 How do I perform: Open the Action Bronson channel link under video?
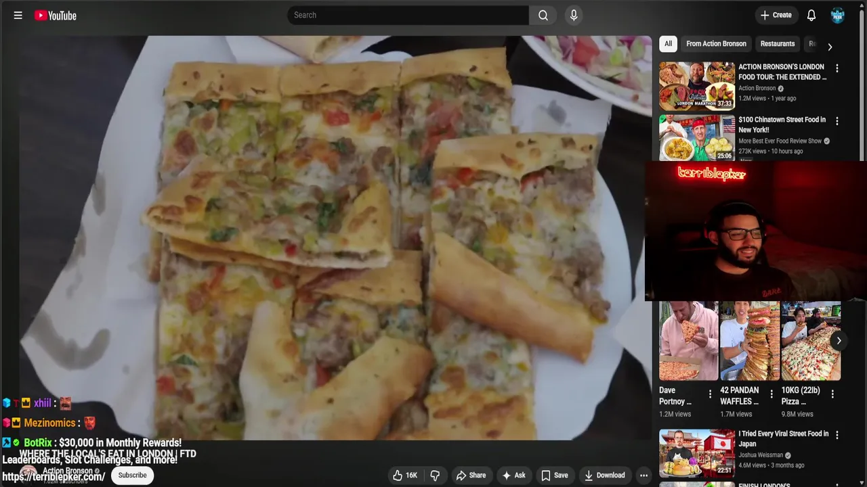(x=67, y=471)
